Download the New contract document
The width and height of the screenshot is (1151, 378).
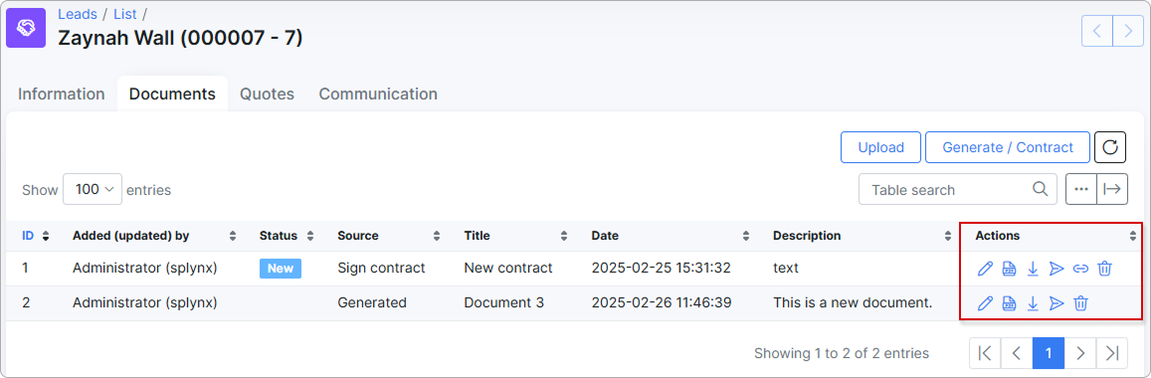click(x=1033, y=269)
